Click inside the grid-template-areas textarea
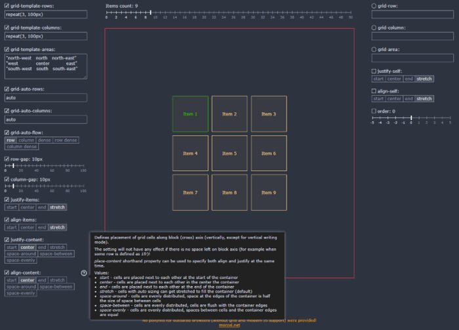 [x=46, y=66]
